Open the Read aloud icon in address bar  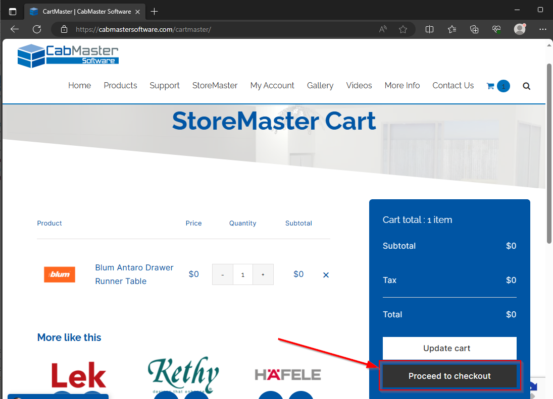coord(383,29)
